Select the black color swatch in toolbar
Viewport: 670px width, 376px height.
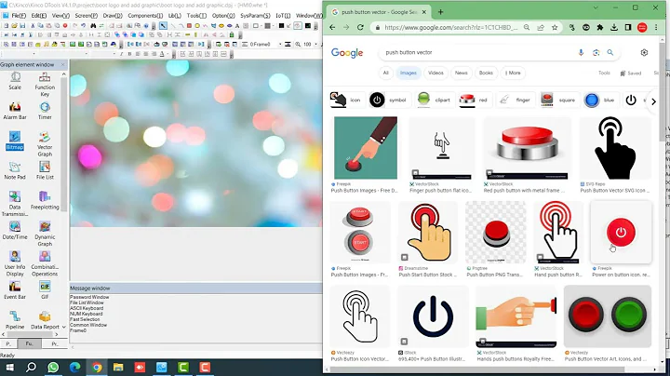(x=281, y=26)
